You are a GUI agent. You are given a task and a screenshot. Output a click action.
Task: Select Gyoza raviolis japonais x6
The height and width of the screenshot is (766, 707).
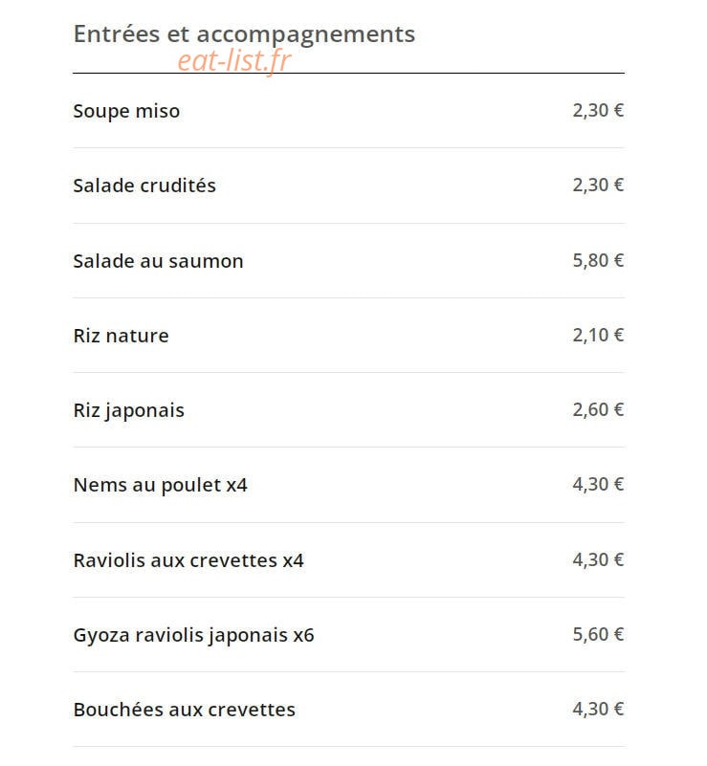pyautogui.click(x=193, y=635)
